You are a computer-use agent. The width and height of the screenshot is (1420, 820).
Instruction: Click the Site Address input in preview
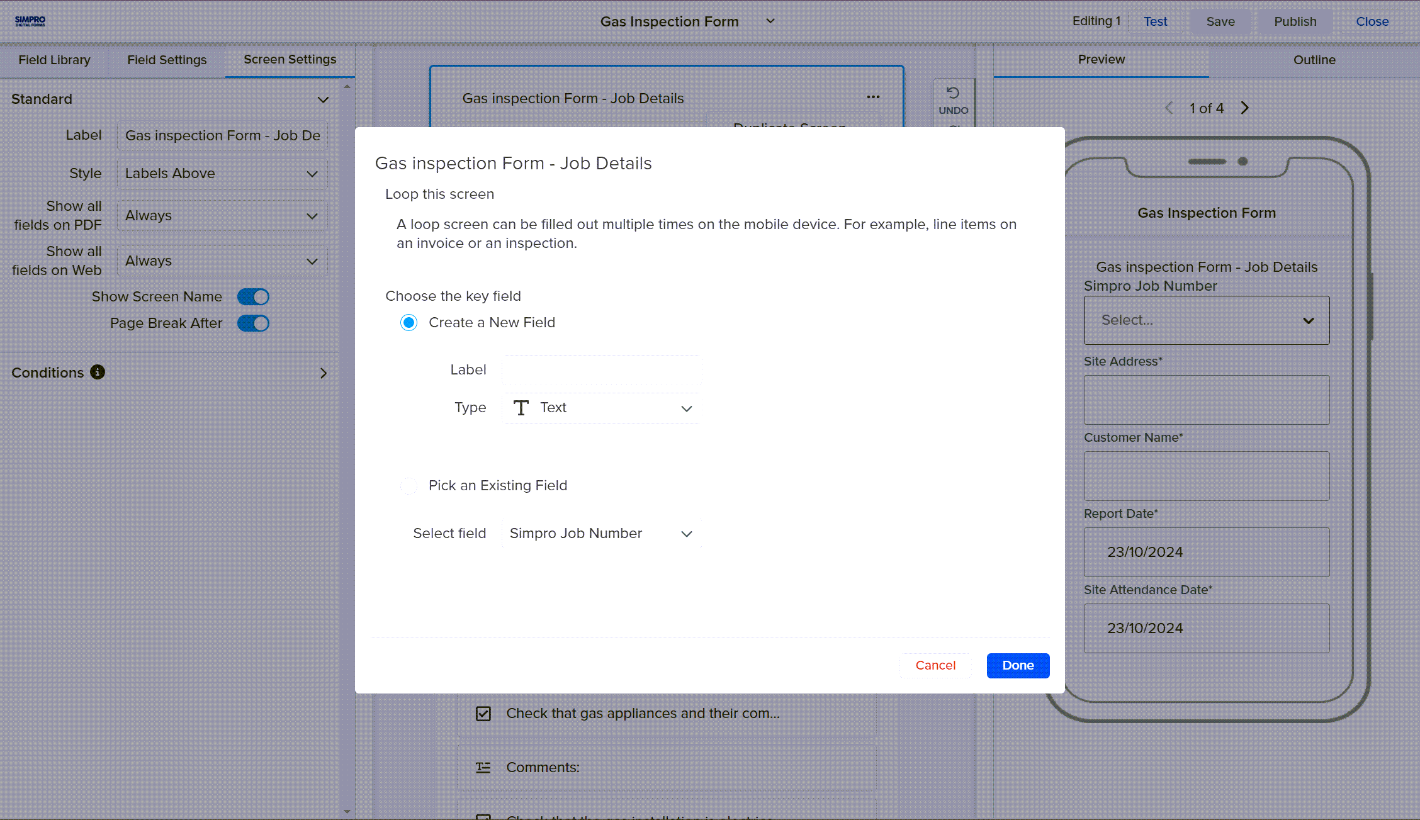tap(1207, 400)
